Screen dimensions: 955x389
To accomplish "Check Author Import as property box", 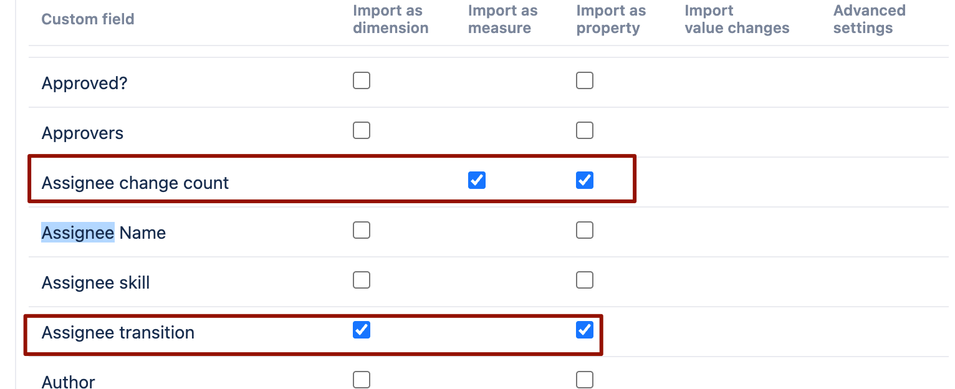I will pyautogui.click(x=585, y=379).
